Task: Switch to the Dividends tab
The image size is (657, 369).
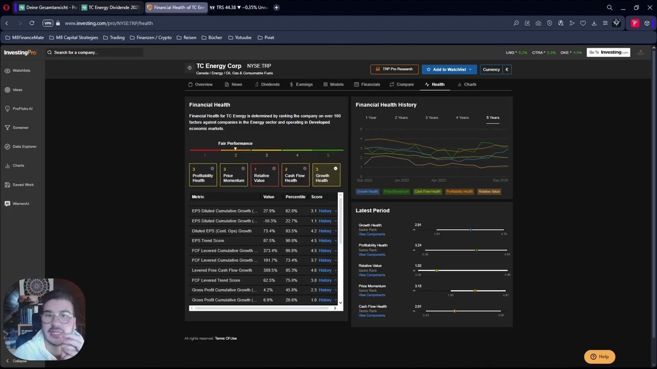Action: pyautogui.click(x=267, y=85)
